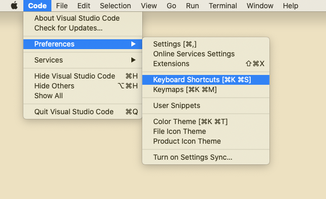Choose Quit Visual Studio Code

click(x=83, y=112)
